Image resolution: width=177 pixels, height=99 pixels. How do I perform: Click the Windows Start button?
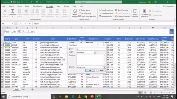[3, 97]
